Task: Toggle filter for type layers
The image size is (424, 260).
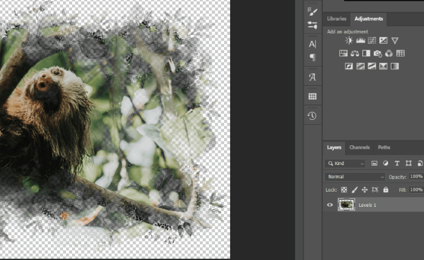Action: (x=397, y=163)
